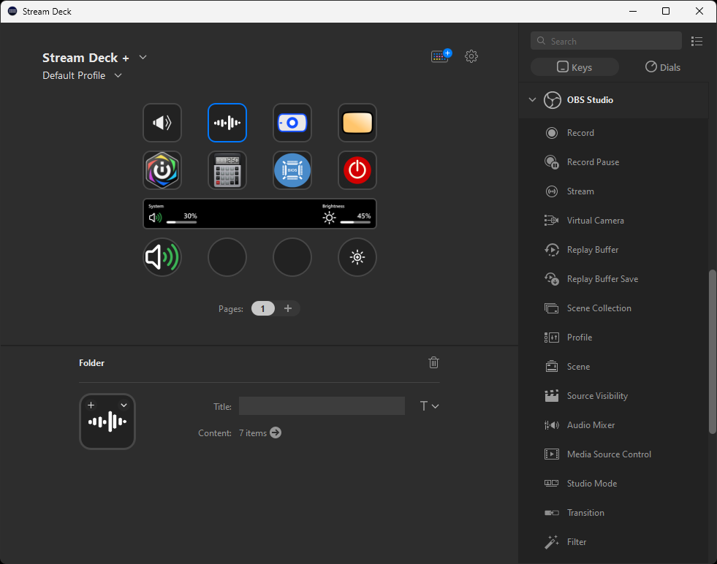Expand the Stream Deck + device dropdown
This screenshot has height=564, width=717.
[143, 58]
